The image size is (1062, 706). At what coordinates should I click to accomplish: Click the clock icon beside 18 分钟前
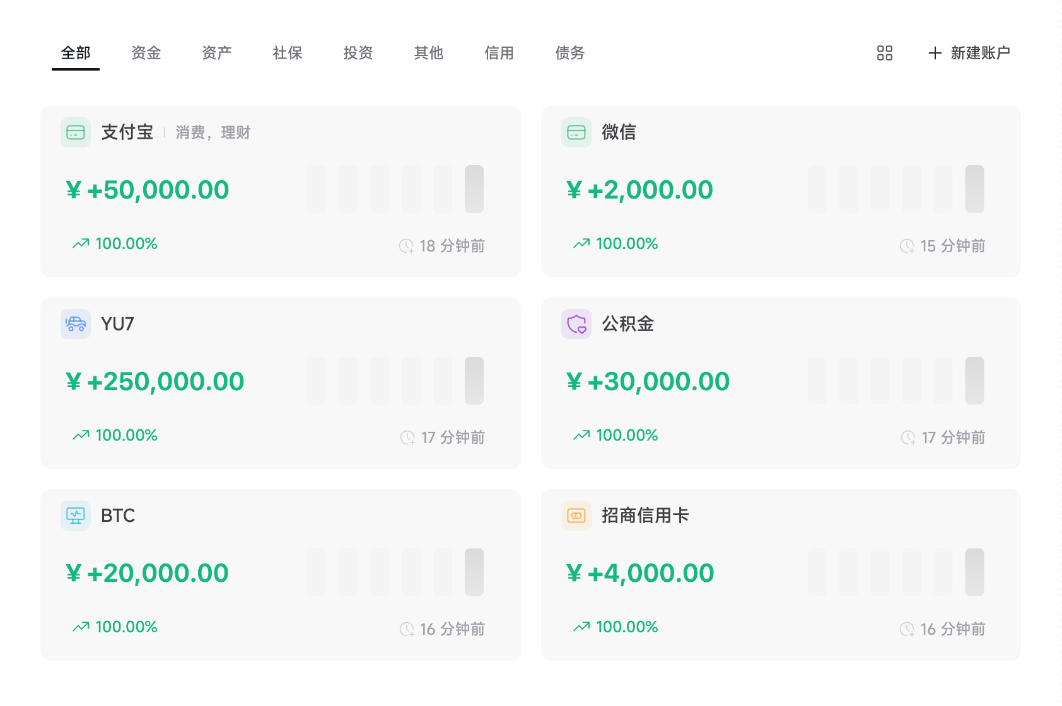pos(407,246)
